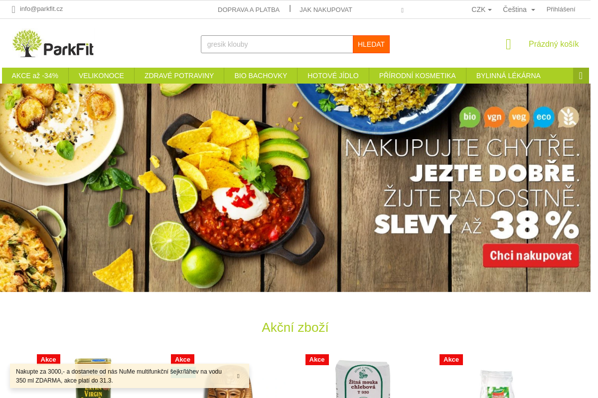Click the green bio badge
Image resolution: width=598 pixels, height=398 pixels.
(x=470, y=117)
